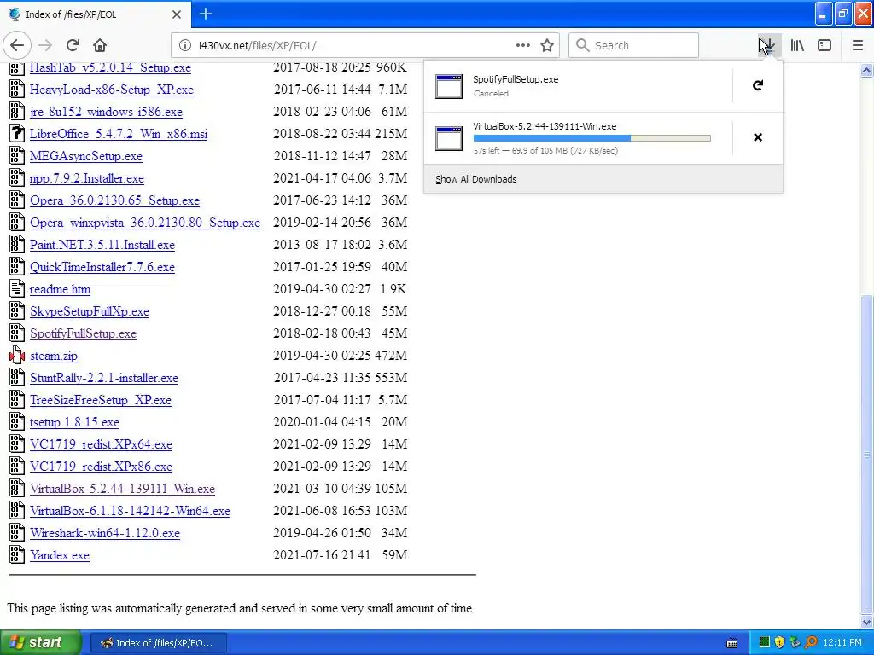Click the scrollbar up arrow
The width and height of the screenshot is (874, 655).
[867, 70]
